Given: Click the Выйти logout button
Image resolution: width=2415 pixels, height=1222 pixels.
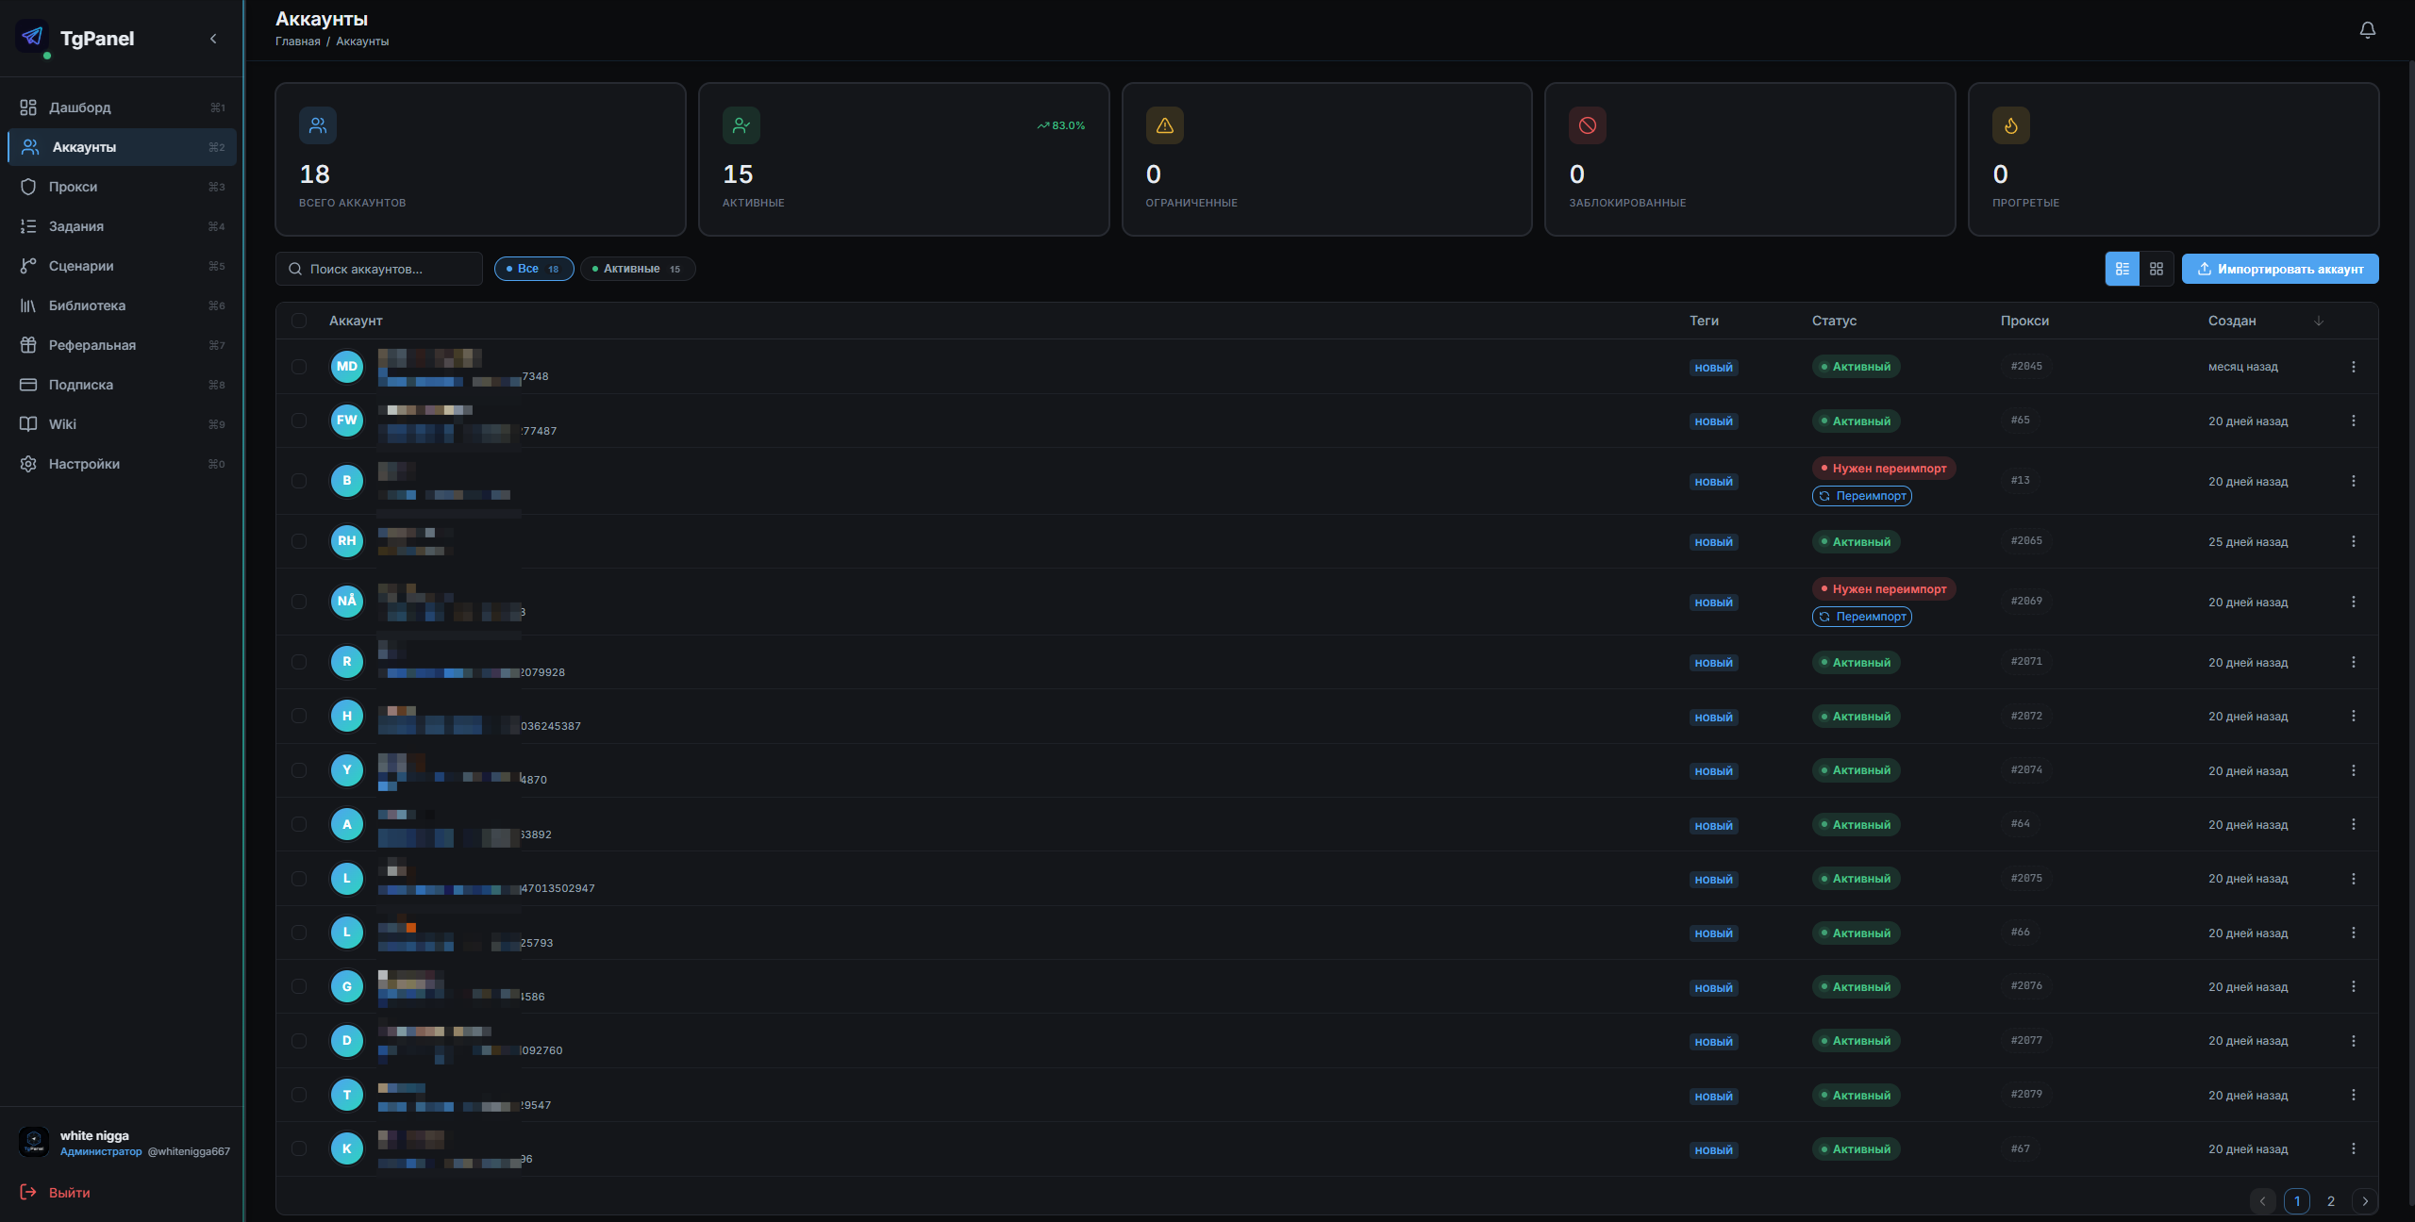Looking at the screenshot, I should (56, 1193).
